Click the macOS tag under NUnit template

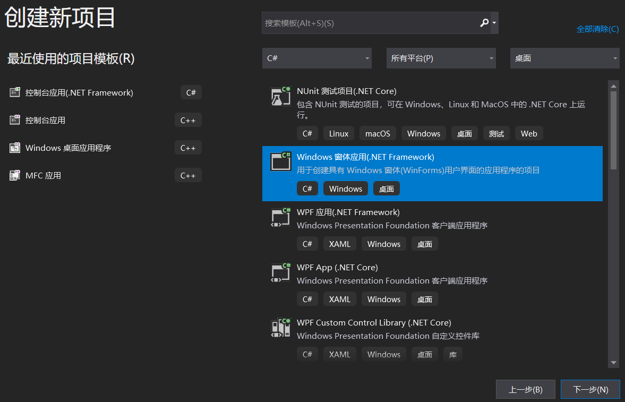[x=378, y=134]
